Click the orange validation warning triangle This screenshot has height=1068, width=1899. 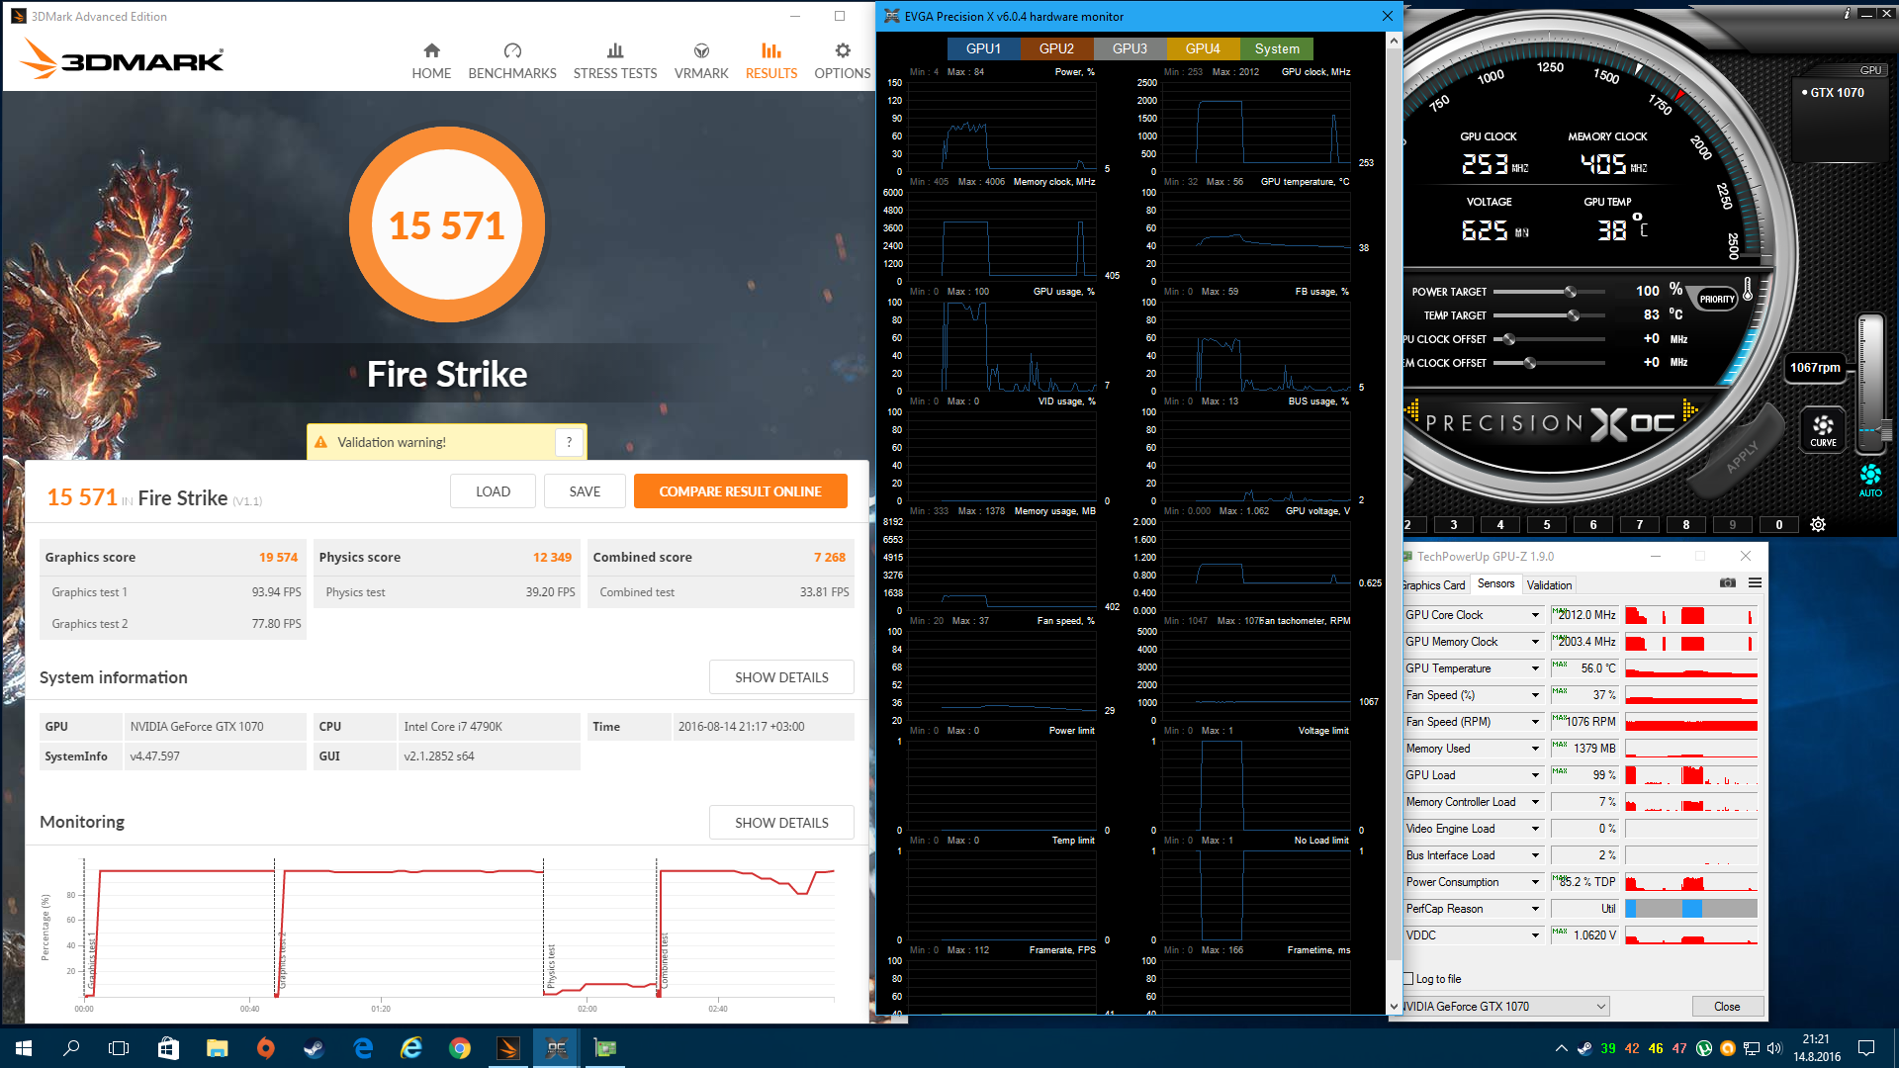(320, 442)
